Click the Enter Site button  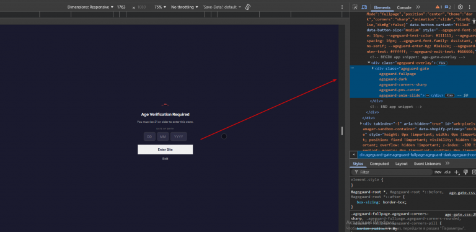[x=165, y=149]
